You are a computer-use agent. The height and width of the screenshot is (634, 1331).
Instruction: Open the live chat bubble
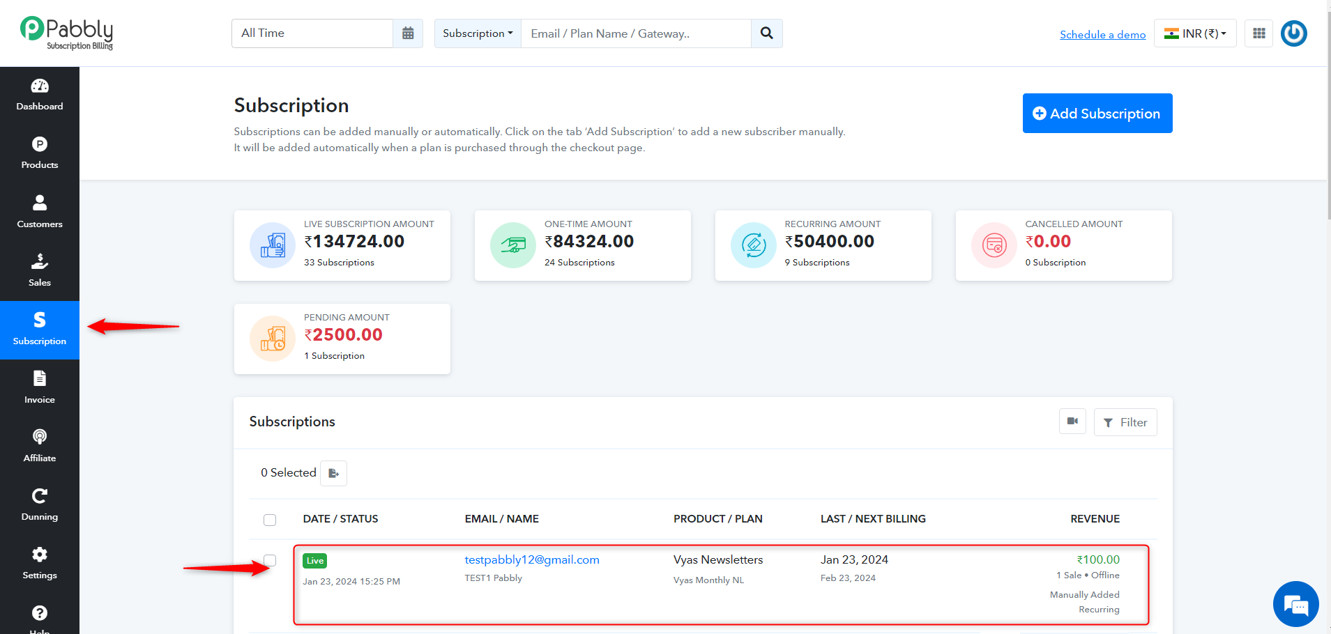pyautogui.click(x=1295, y=604)
